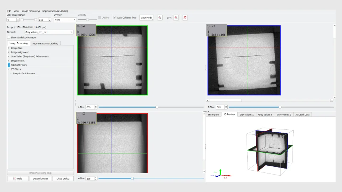The height and width of the screenshot is (192, 342).
Task: Click the Discard Image button
Action: 40,178
